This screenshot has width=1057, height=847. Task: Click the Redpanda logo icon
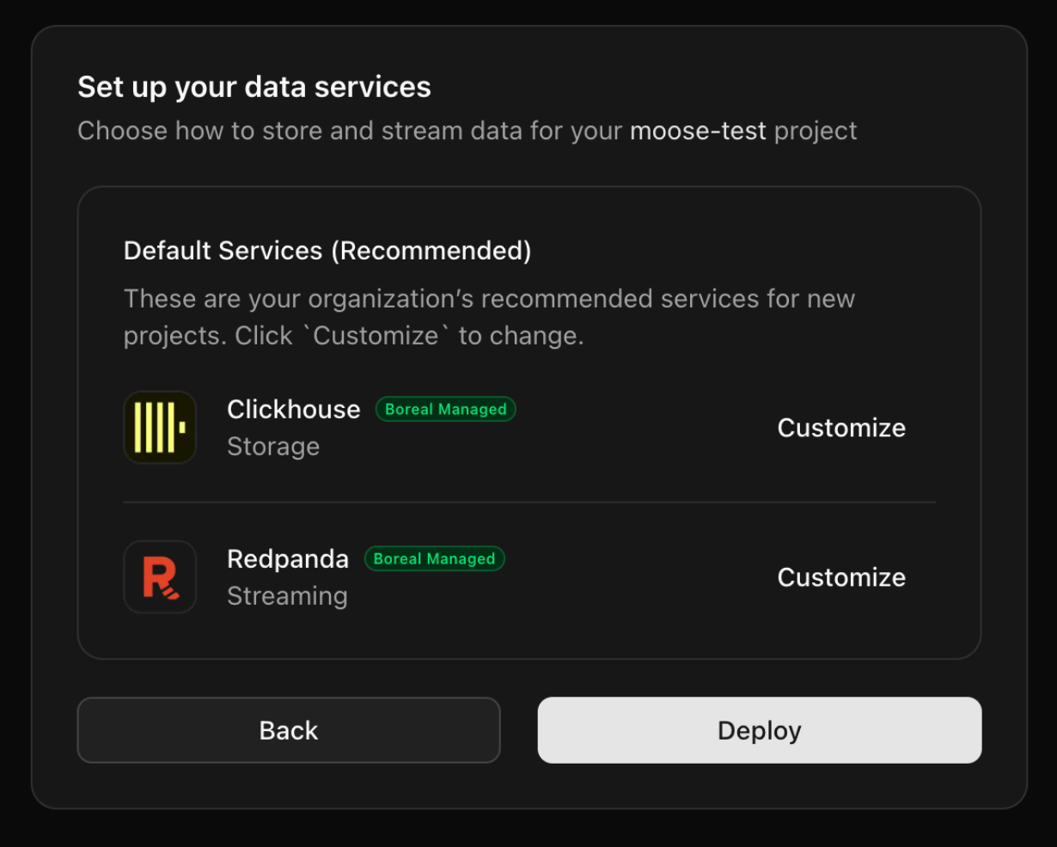tap(160, 577)
